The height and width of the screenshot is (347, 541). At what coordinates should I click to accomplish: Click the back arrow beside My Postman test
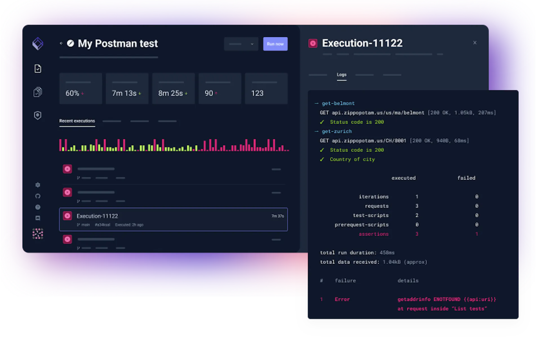point(61,43)
